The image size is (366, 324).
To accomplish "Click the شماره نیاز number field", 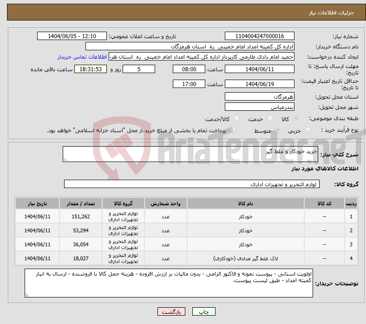I will (x=259, y=36).
